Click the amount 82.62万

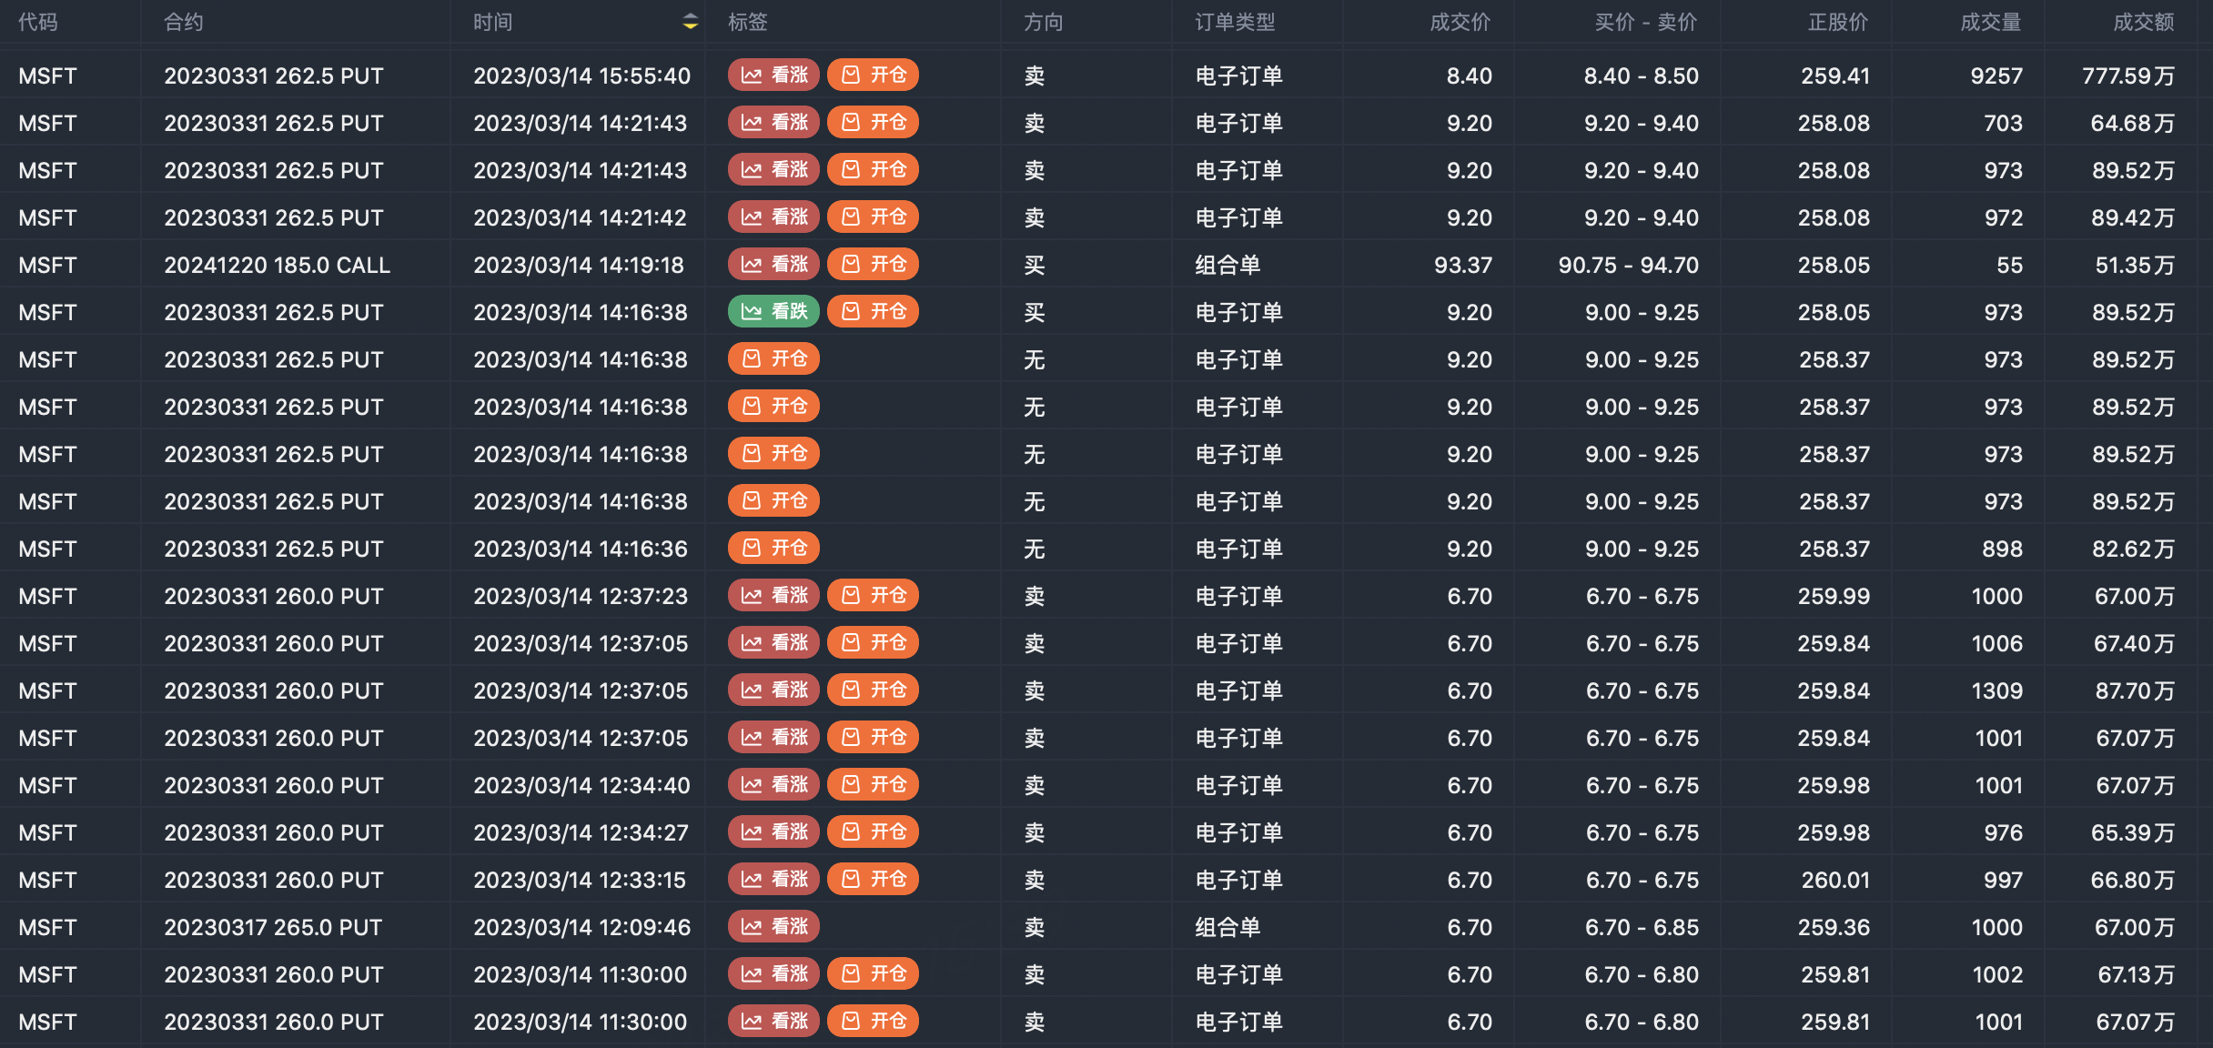point(2134,549)
